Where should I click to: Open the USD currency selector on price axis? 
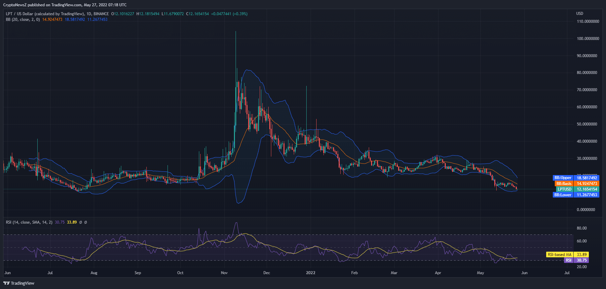tap(580, 14)
